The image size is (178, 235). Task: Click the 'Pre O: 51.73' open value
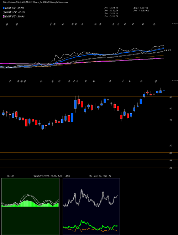coord(111,8)
